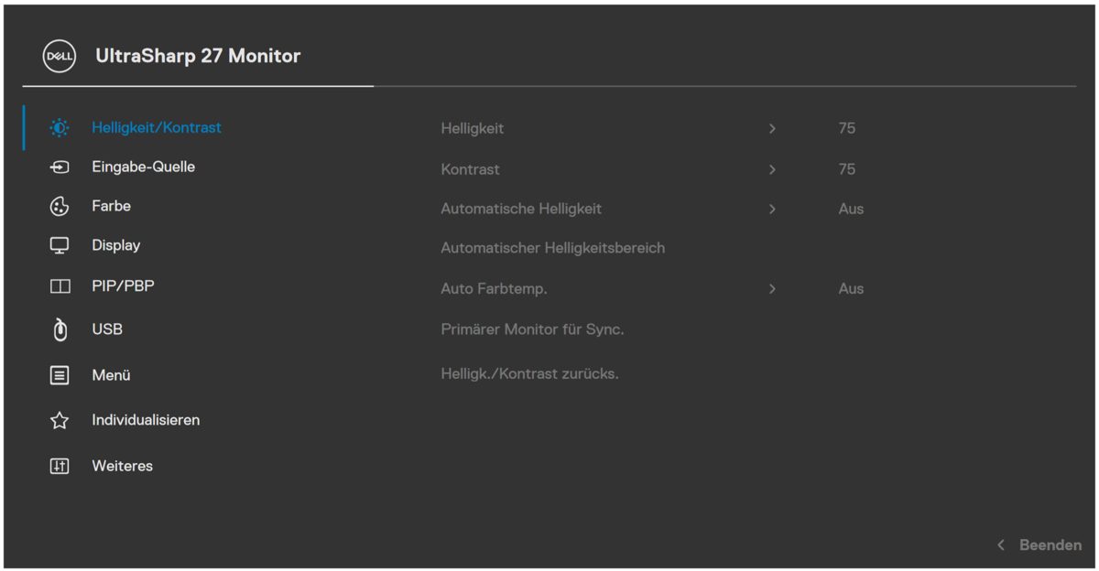This screenshot has height=571, width=1099.
Task: Expand the Helligkeit chevron arrow
Action: point(772,129)
